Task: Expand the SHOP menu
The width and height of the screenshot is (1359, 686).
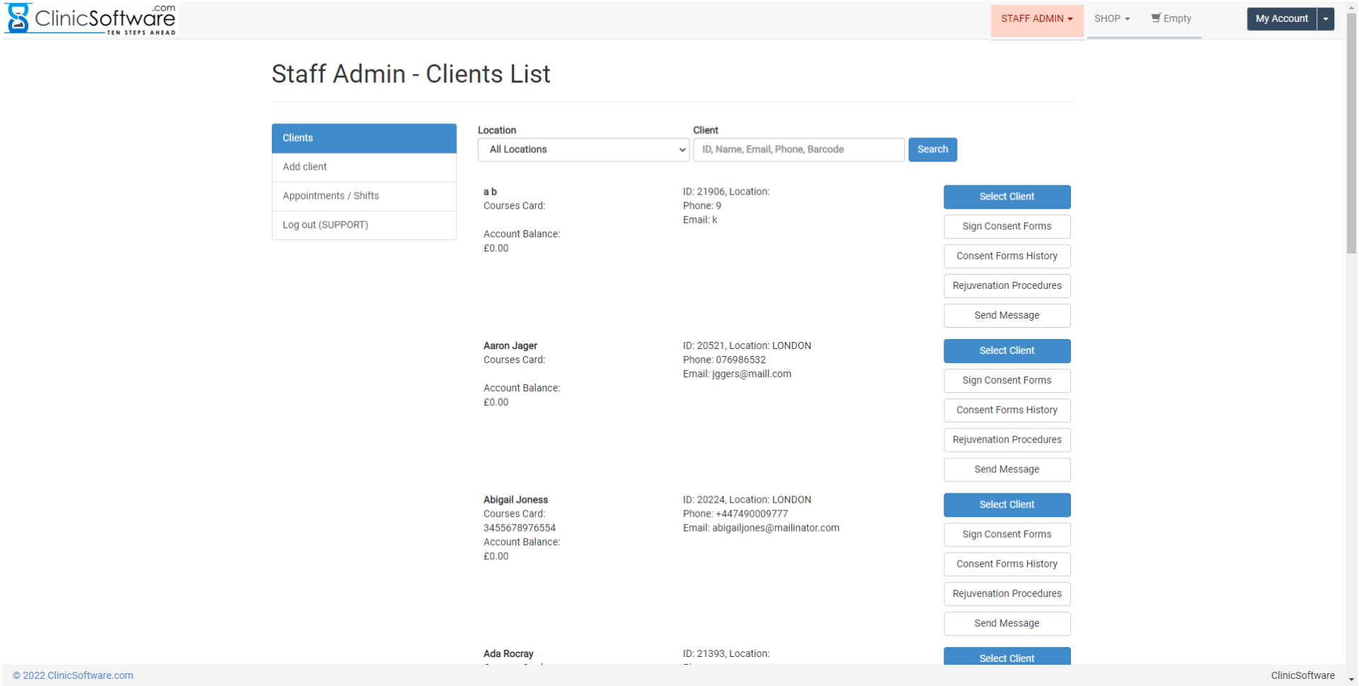Action: coord(1111,18)
